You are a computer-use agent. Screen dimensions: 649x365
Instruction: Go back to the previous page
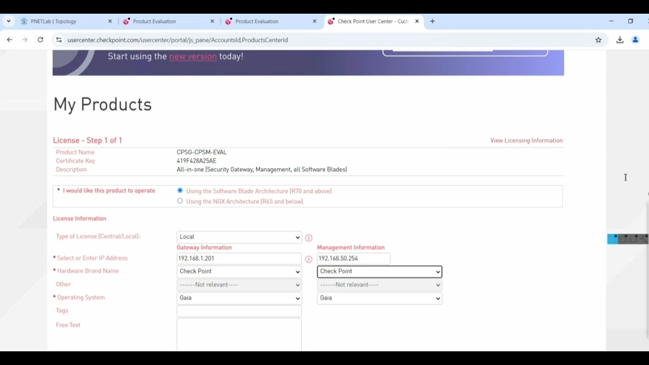point(9,40)
